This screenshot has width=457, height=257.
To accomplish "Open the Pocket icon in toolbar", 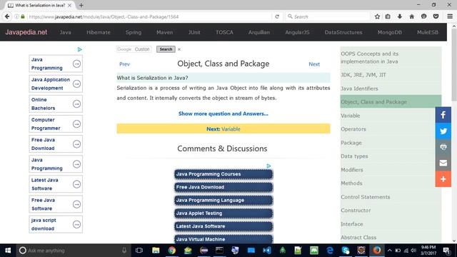I will (x=436, y=16).
